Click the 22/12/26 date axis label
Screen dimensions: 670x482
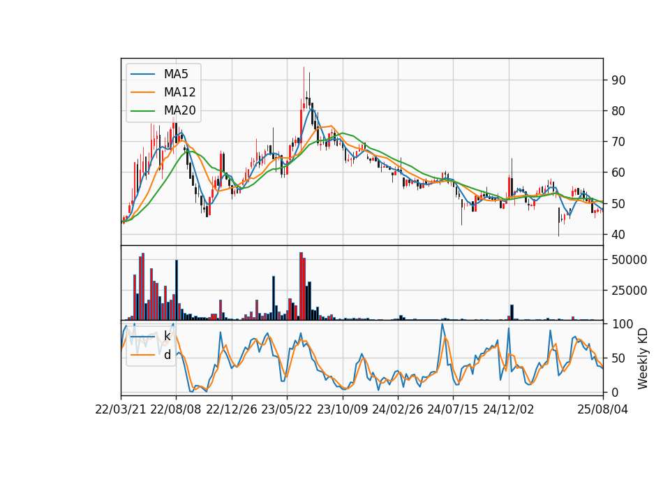point(232,409)
